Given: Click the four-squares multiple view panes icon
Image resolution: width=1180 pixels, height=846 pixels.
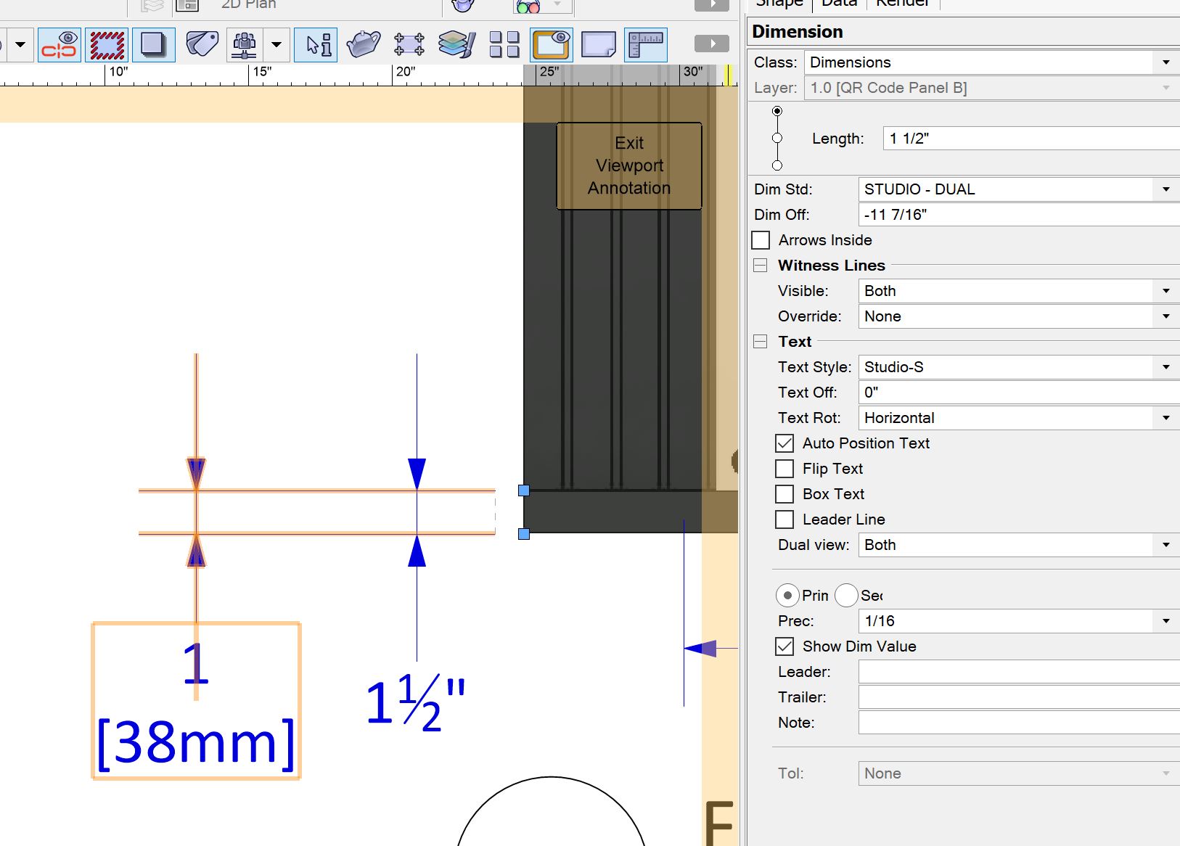Looking at the screenshot, I should 504,45.
